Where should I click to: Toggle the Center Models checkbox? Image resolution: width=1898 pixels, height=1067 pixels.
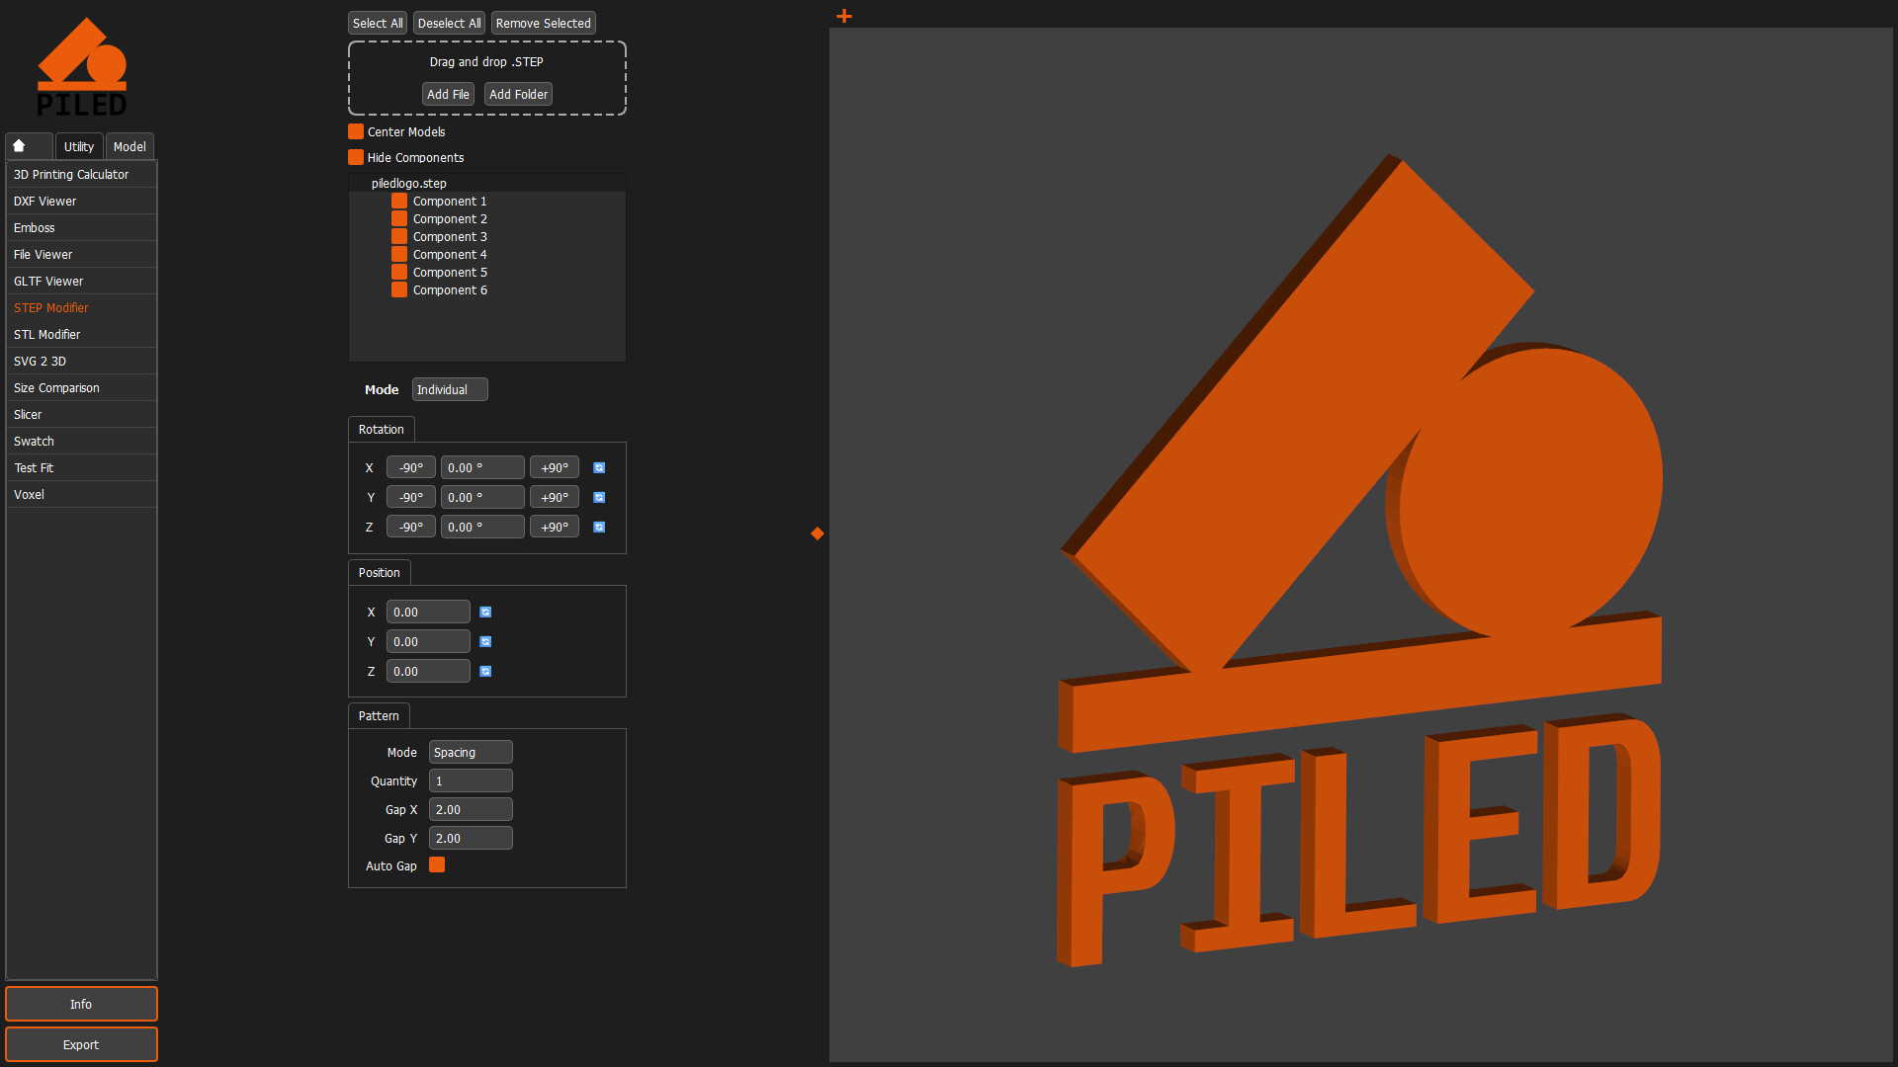tap(356, 130)
